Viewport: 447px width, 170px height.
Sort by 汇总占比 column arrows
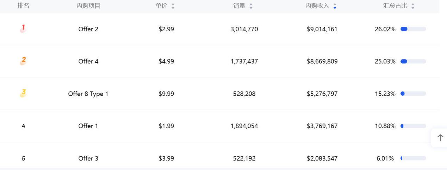coord(412,6)
